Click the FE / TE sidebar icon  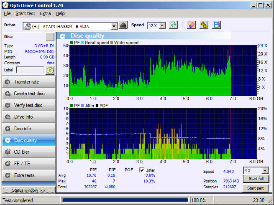tap(8, 164)
